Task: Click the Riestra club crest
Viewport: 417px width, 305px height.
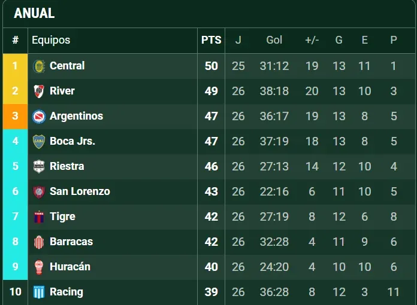Action: pos(39,166)
